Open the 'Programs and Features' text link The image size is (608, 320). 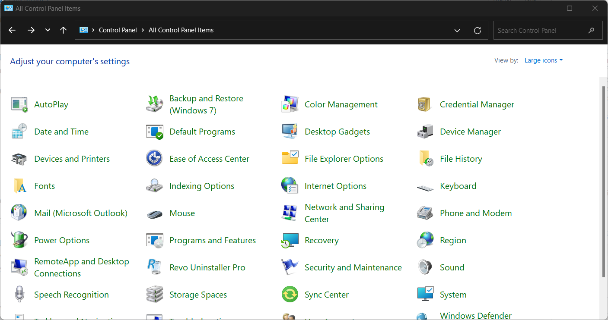(x=213, y=240)
